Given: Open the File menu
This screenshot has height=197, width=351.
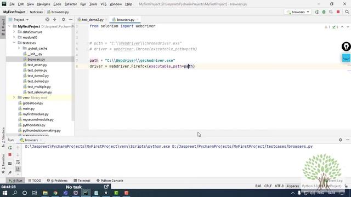Looking at the screenshot, I should 12,4.
